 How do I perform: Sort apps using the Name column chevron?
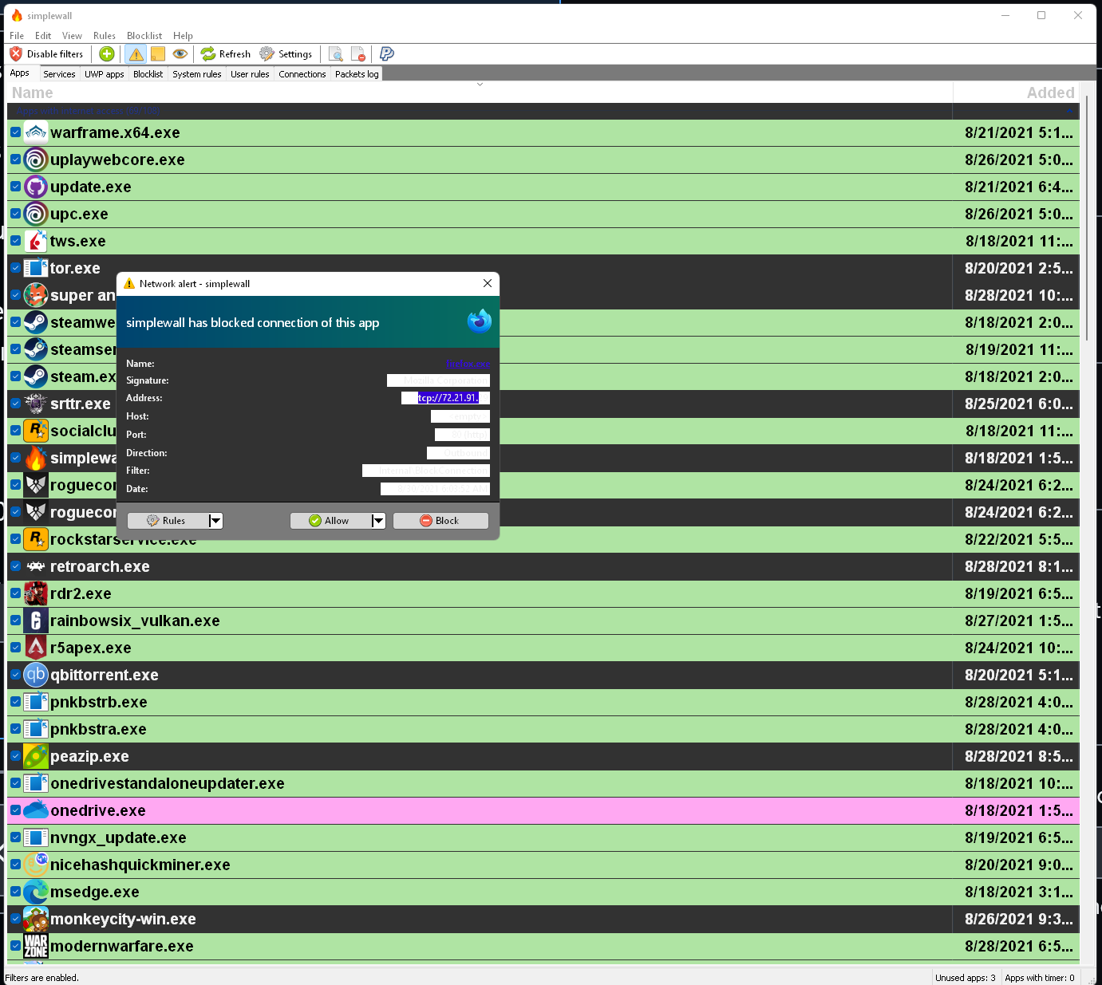point(480,84)
